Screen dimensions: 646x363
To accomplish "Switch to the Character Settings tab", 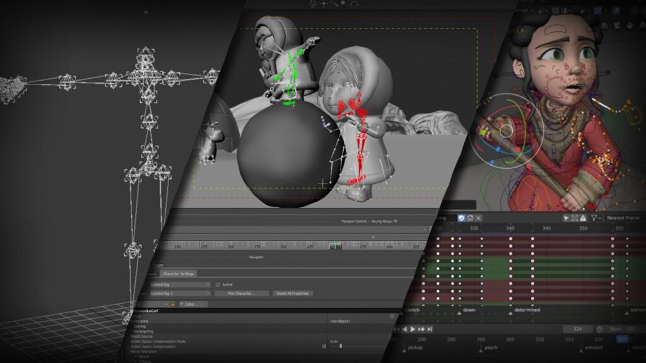I will pyautogui.click(x=179, y=273).
